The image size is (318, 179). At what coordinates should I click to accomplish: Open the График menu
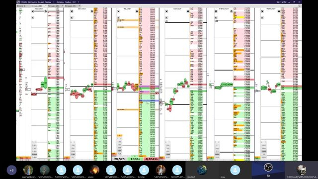[68, 2]
